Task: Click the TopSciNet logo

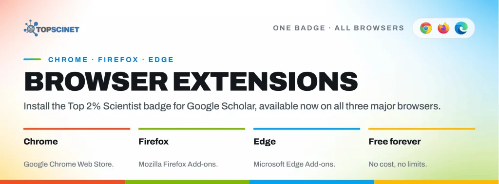Action: pos(52,29)
